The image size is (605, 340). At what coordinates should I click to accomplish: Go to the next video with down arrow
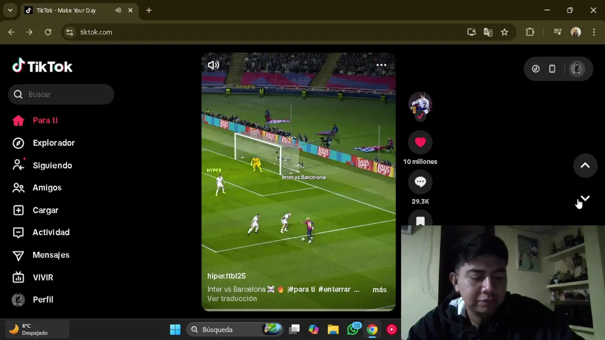(585, 199)
